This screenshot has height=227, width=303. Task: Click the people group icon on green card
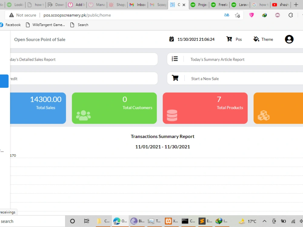[x=83, y=115]
